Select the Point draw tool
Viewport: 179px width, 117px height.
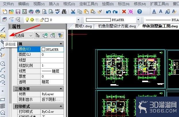[3, 91]
